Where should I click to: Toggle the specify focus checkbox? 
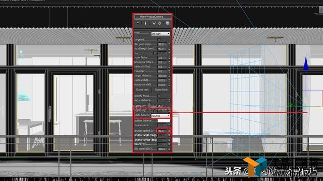tap(159, 96)
